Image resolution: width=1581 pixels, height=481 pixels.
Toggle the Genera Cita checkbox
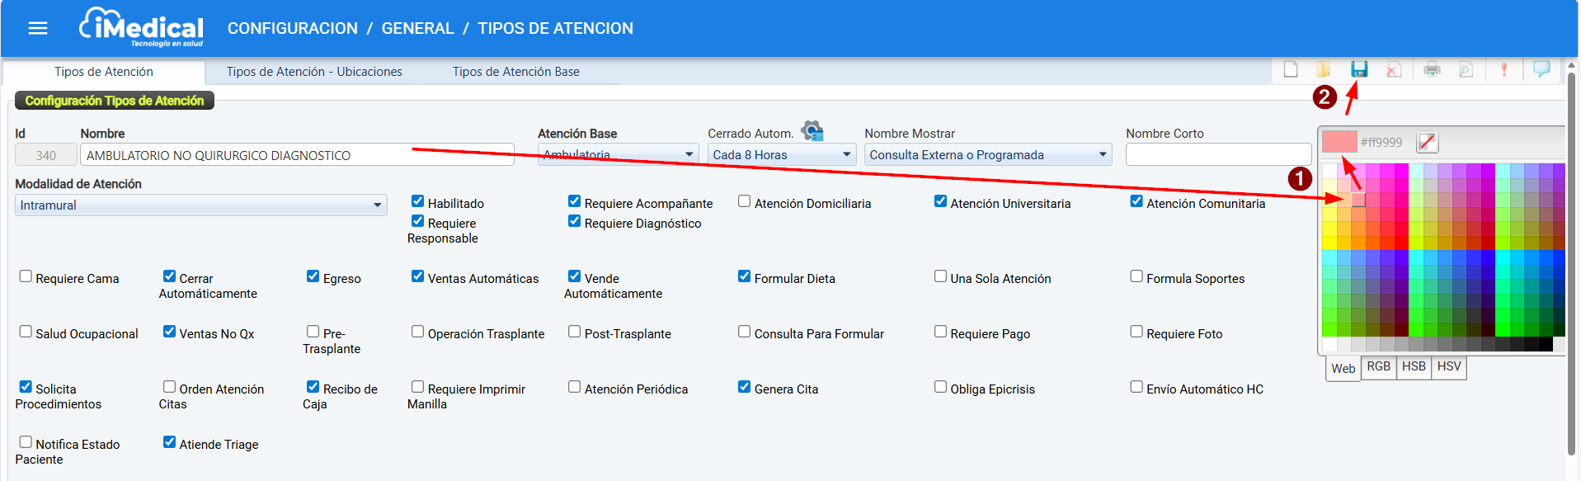tap(744, 387)
